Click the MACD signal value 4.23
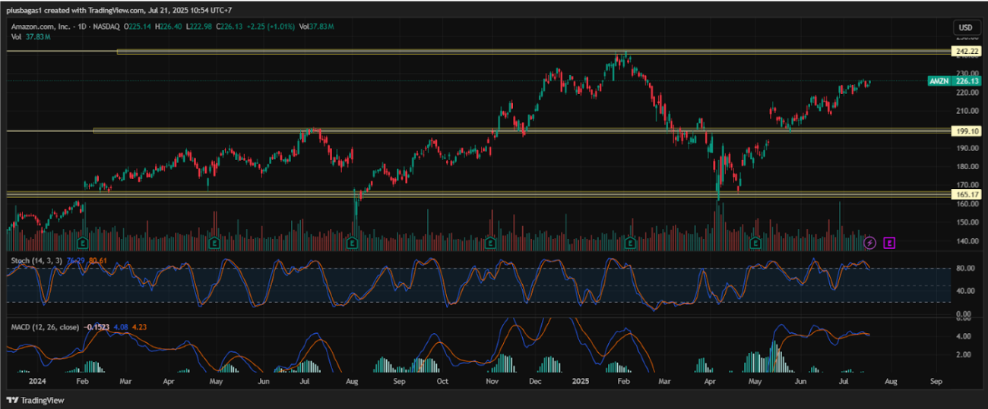Image resolution: width=988 pixels, height=409 pixels. click(x=139, y=327)
